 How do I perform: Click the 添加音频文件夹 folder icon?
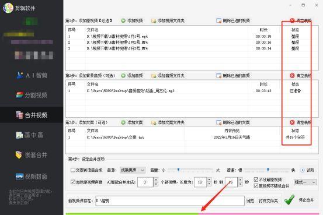coord(154,76)
